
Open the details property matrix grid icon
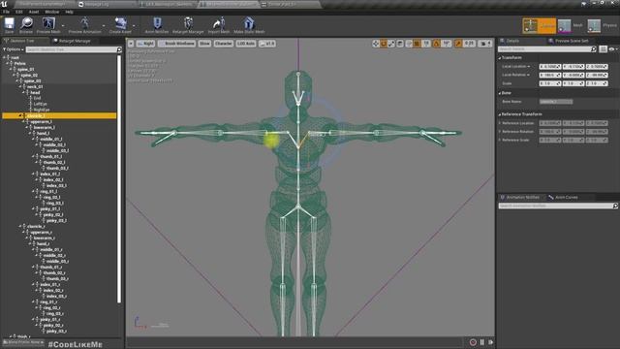pos(603,49)
